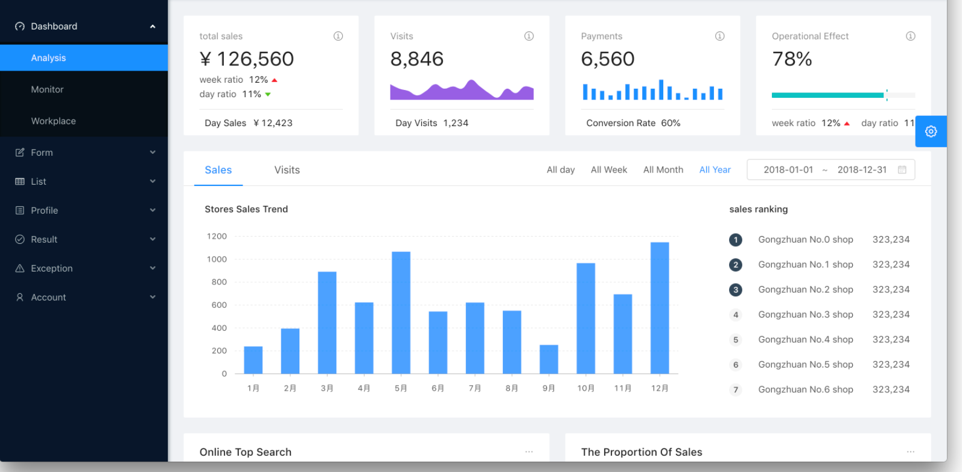
Task: Click the ¥ 126,560 total sales value
Action: (x=247, y=59)
